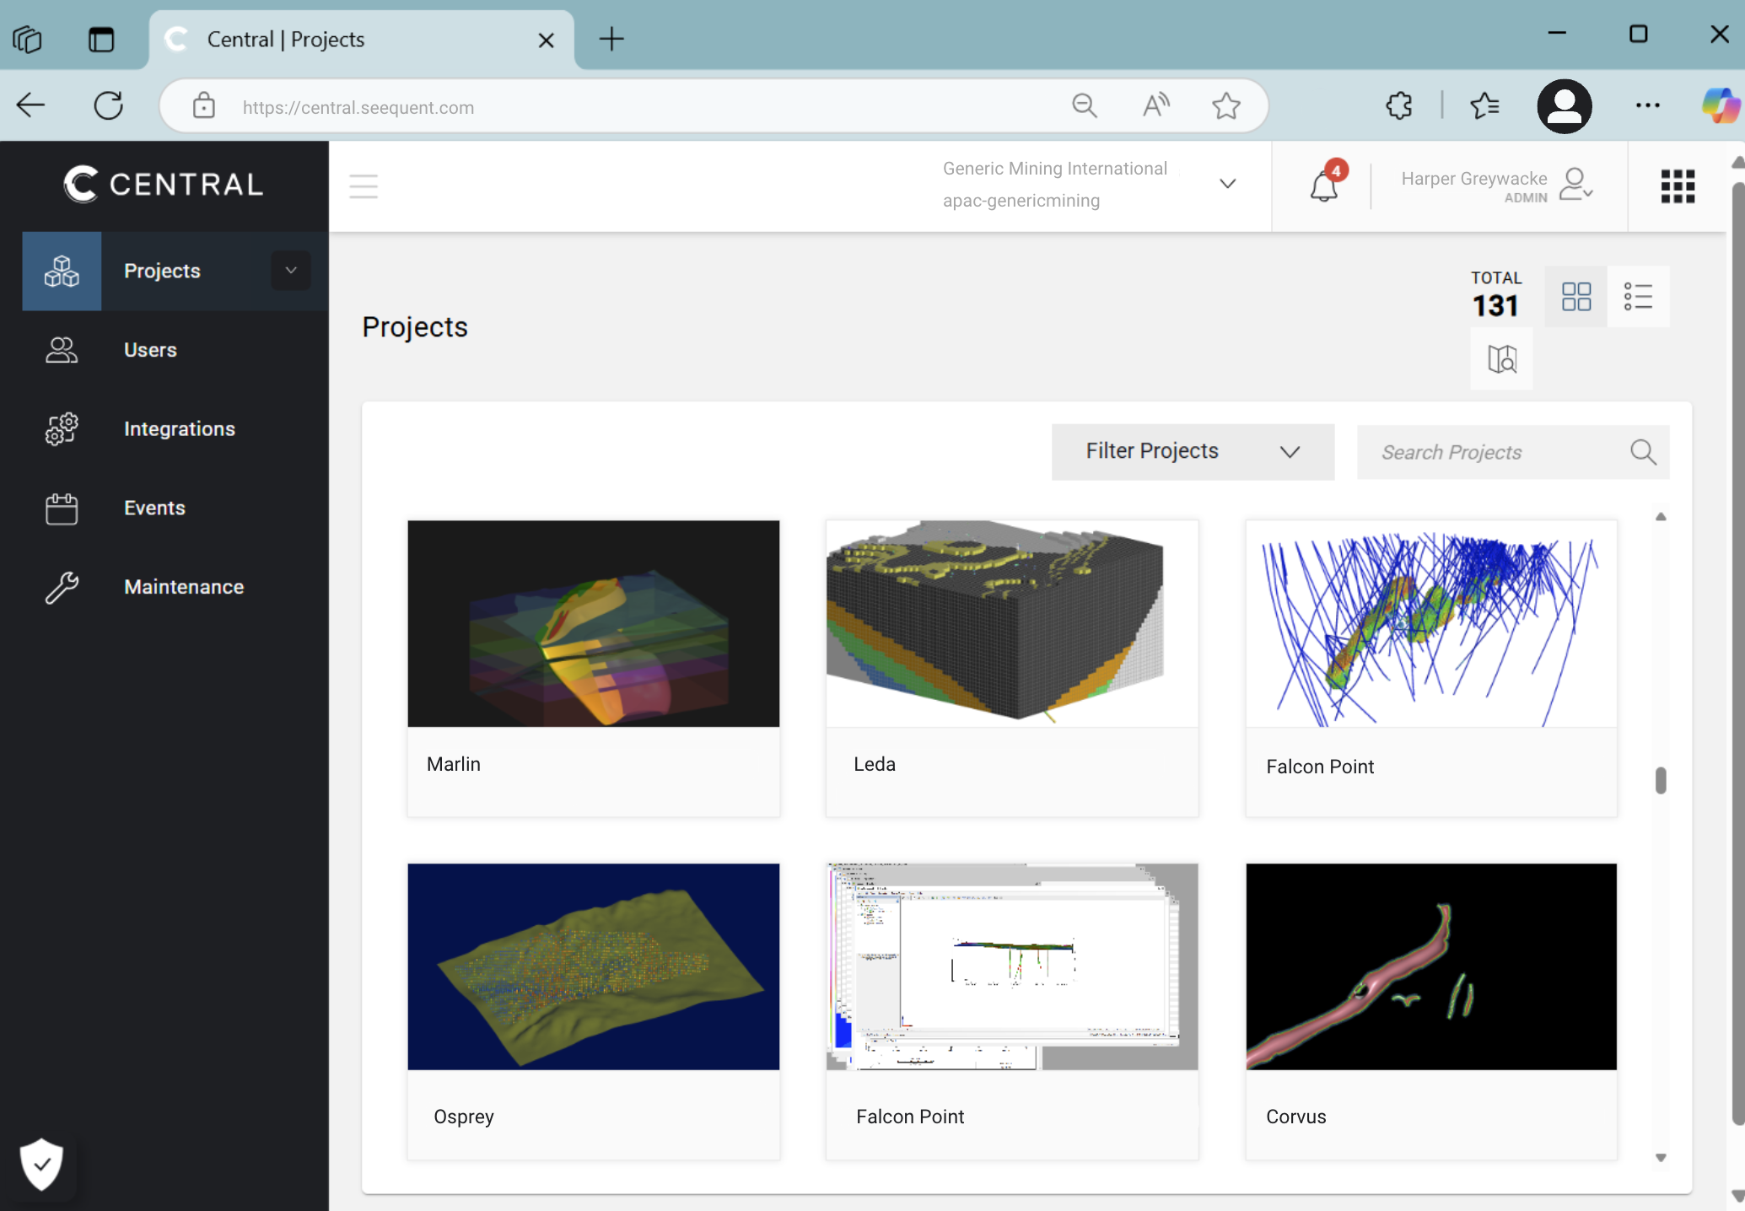Switch to list view of projects
This screenshot has width=1745, height=1211.
click(1638, 297)
